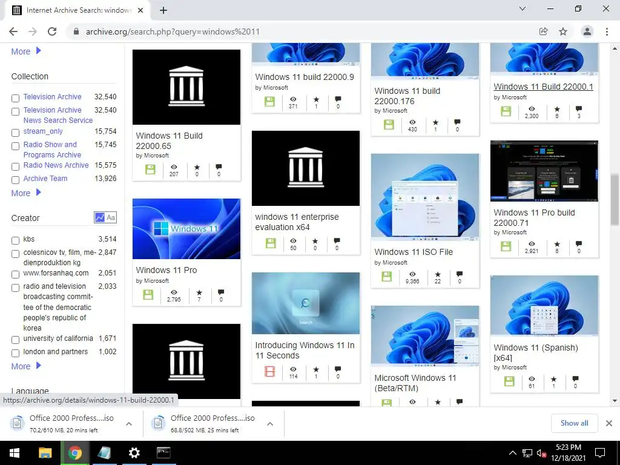This screenshot has height=465, width=620.
Task: Expand More under the Collection filter
Action: 26,193
